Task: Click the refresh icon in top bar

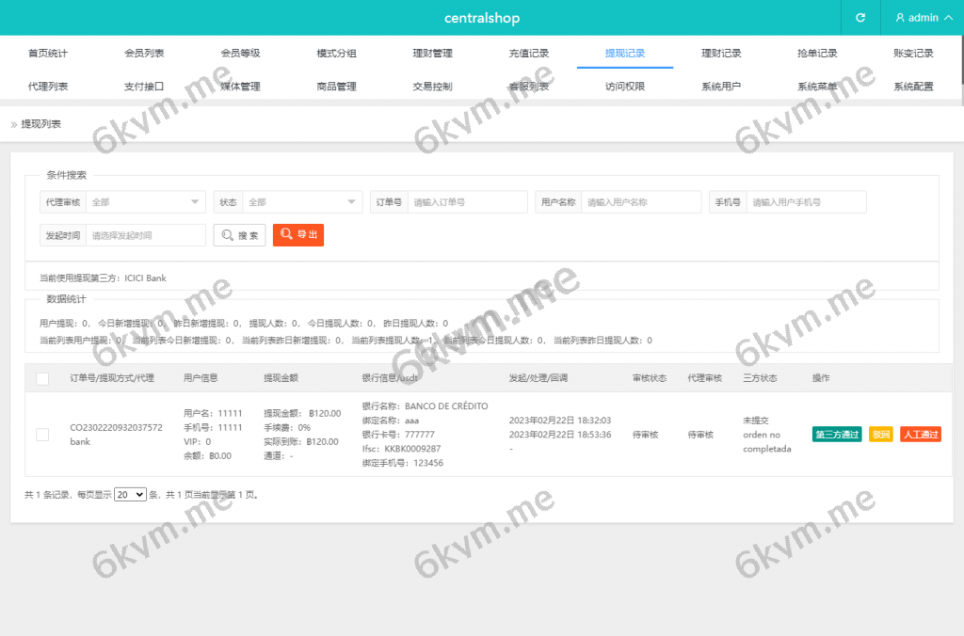Action: (x=860, y=18)
